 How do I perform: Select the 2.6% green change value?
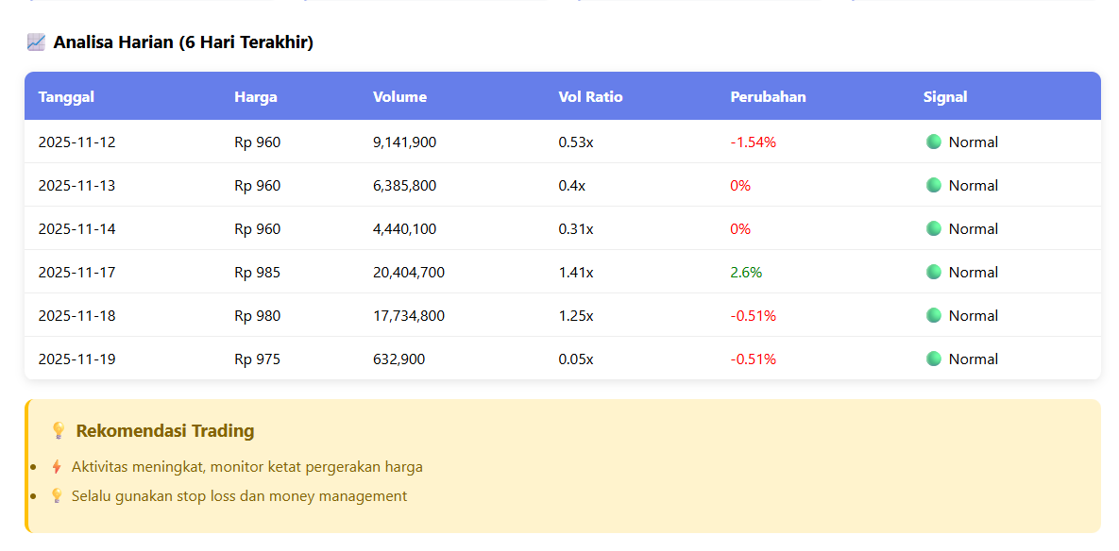pyautogui.click(x=746, y=273)
